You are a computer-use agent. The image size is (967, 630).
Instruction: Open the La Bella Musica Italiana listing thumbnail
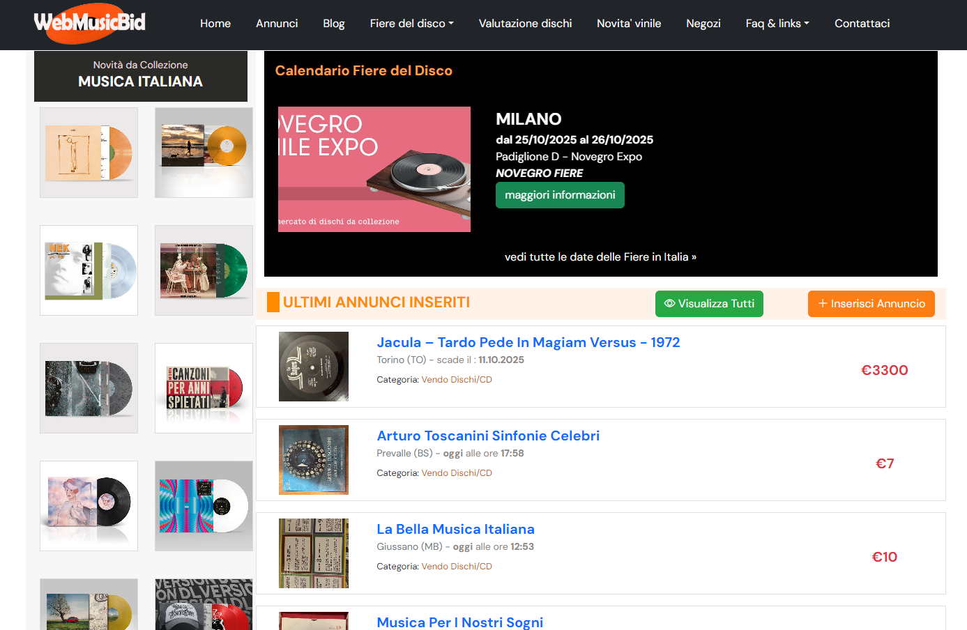pos(314,553)
